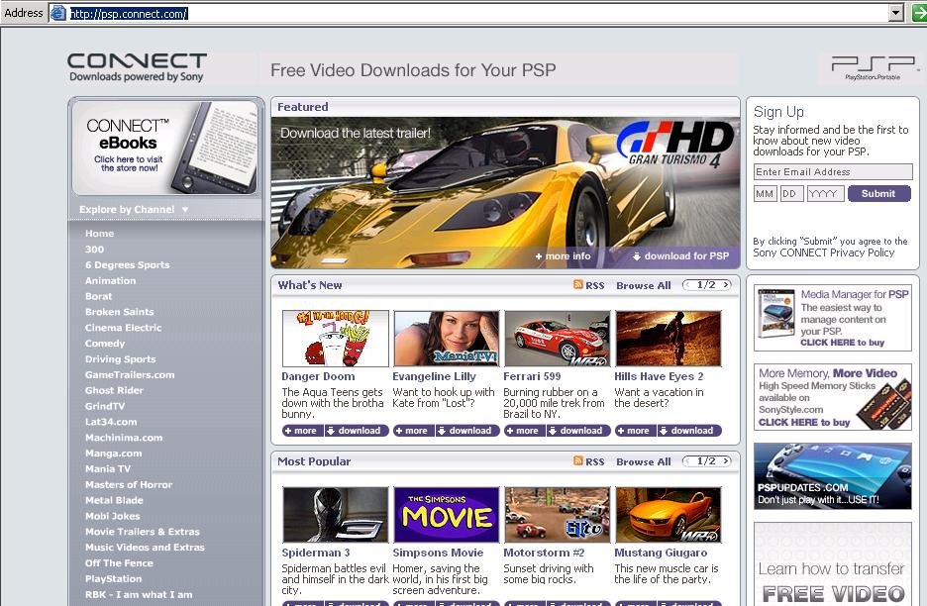Image resolution: width=927 pixels, height=606 pixels.
Task: Click more info on the Gran Turismo feature
Action: pos(563,256)
